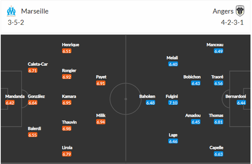Screen dimensions: 252x164
Task: Open the Marseille team name link
Action: pyautogui.click(x=35, y=11)
